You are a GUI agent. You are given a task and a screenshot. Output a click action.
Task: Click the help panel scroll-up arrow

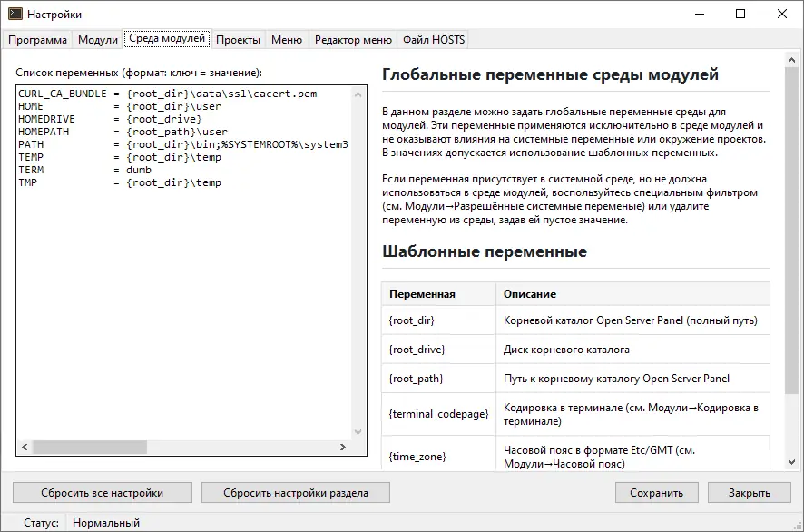(x=791, y=59)
